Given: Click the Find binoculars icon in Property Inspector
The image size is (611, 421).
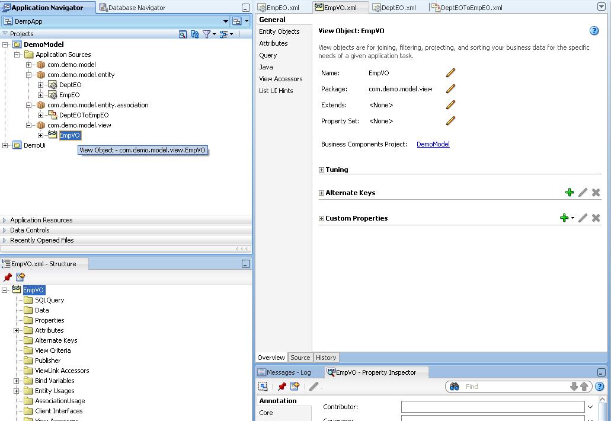Looking at the screenshot, I should [454, 386].
